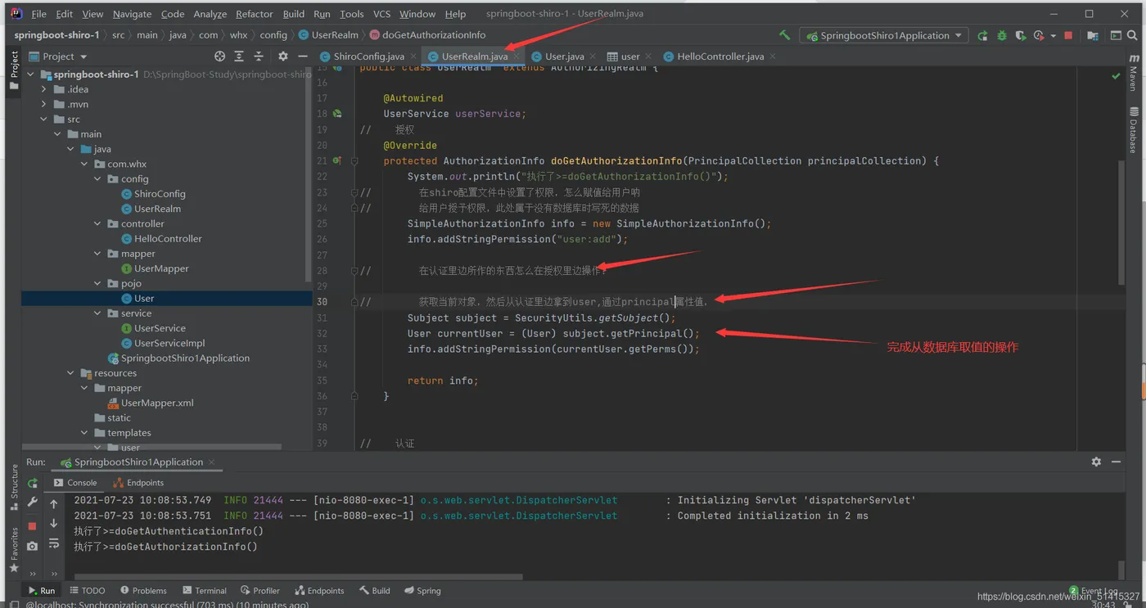Click the Run Anything icon in the top toolbar
1146x608 pixels.
point(1116,35)
